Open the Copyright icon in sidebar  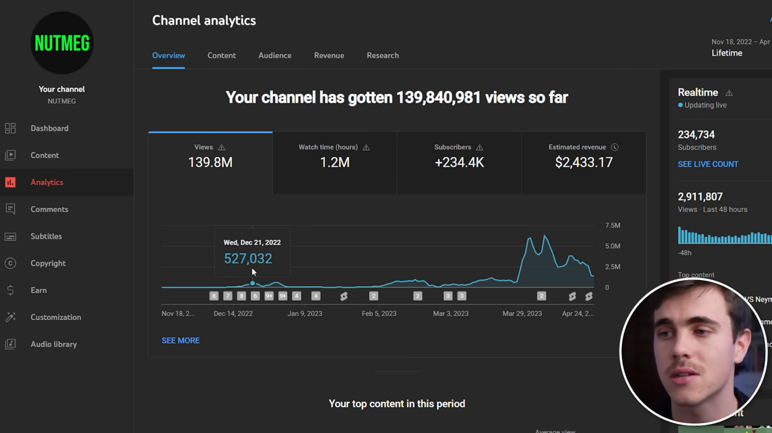[x=10, y=263]
